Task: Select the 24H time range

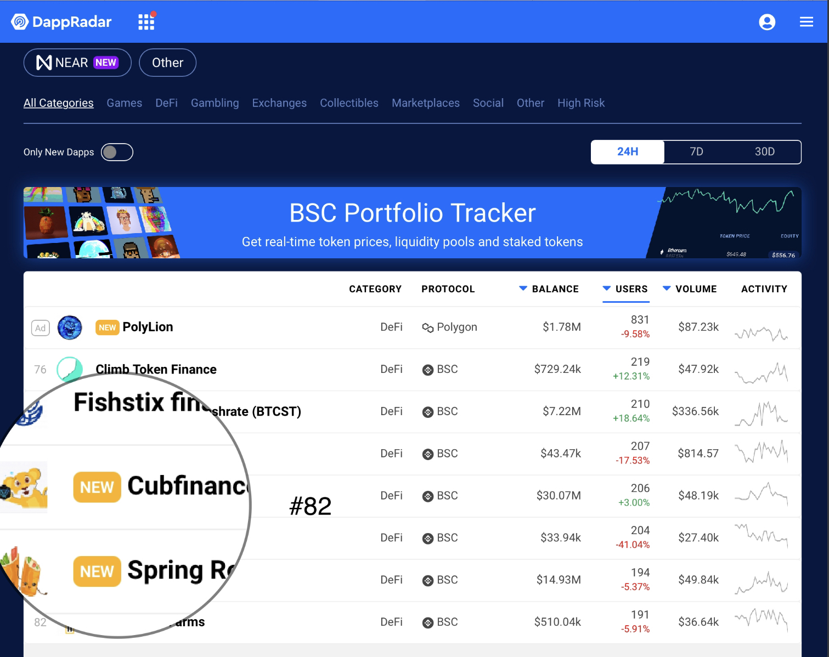Action: [x=628, y=152]
